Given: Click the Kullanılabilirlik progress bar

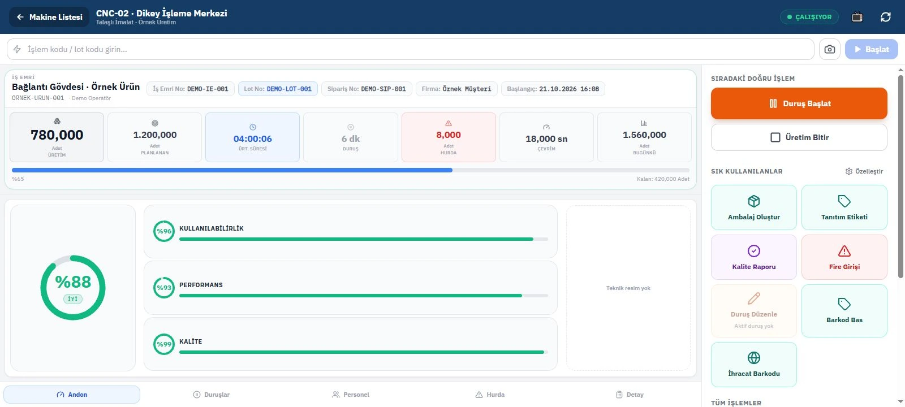Looking at the screenshot, I should pos(364,239).
